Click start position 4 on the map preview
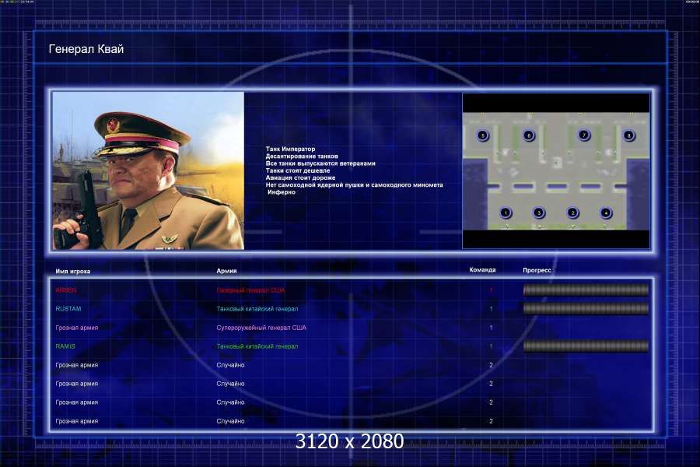Screen dimensions: 700x467 coord(606,212)
